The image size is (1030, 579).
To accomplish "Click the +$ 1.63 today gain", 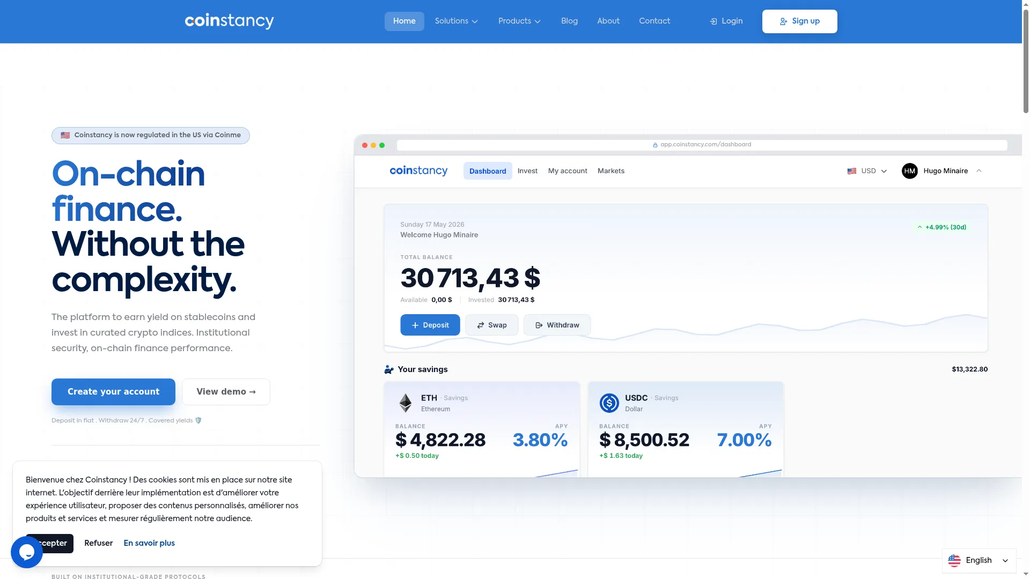I will [x=621, y=456].
